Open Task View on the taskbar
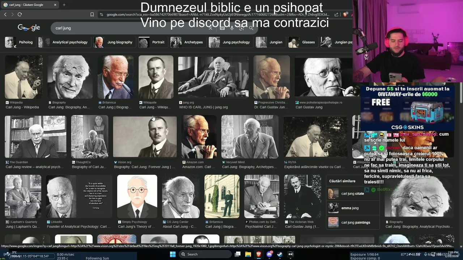 pos(238,254)
